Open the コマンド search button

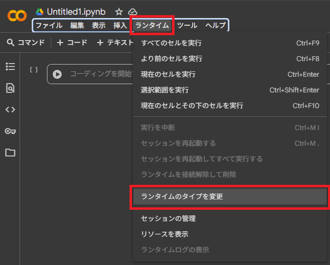(26, 43)
